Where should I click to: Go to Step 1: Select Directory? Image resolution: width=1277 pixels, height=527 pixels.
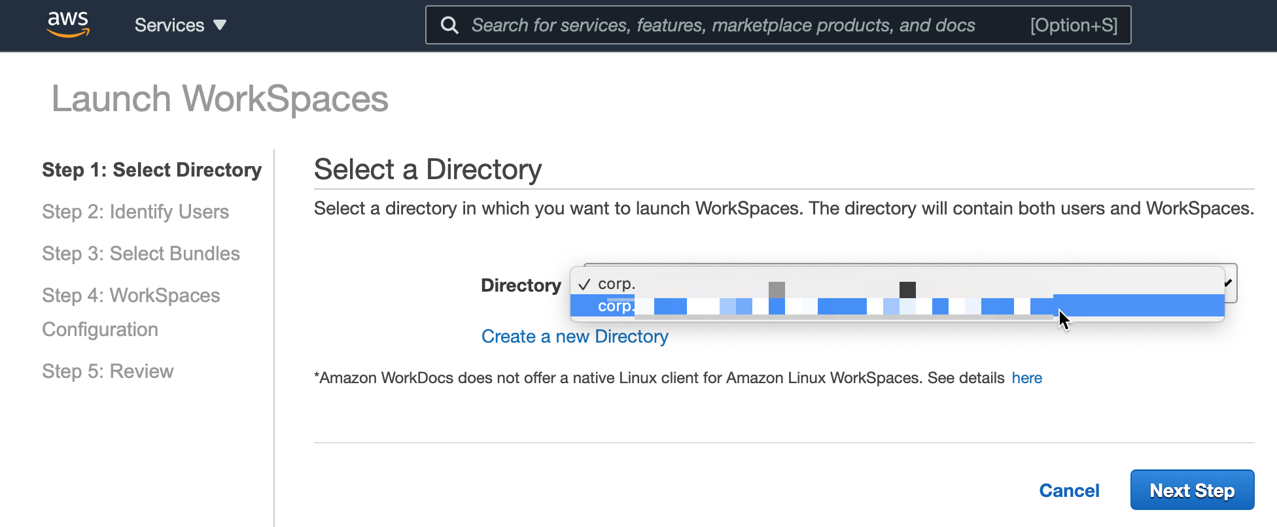pos(152,170)
